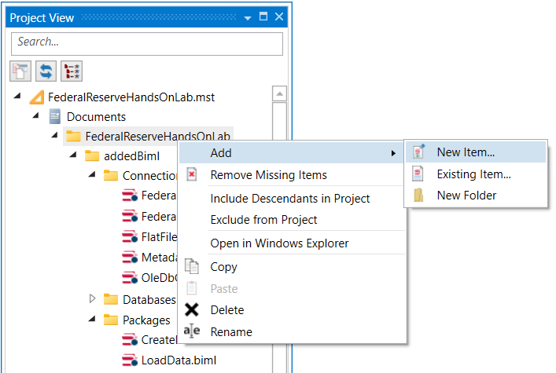The width and height of the screenshot is (556, 373).
Task: Click the LoadData.biml file icon
Action: point(130,360)
